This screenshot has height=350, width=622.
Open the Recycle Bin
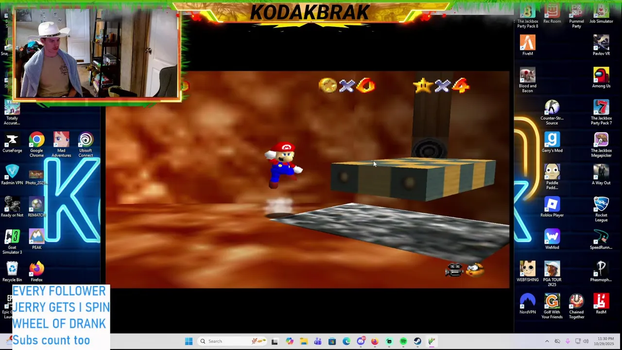click(x=12, y=272)
